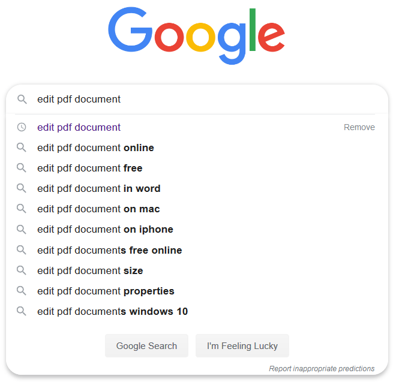
Task: Click magnifier icon beside 'edit pdf documents windows 10'
Action: 22,311
